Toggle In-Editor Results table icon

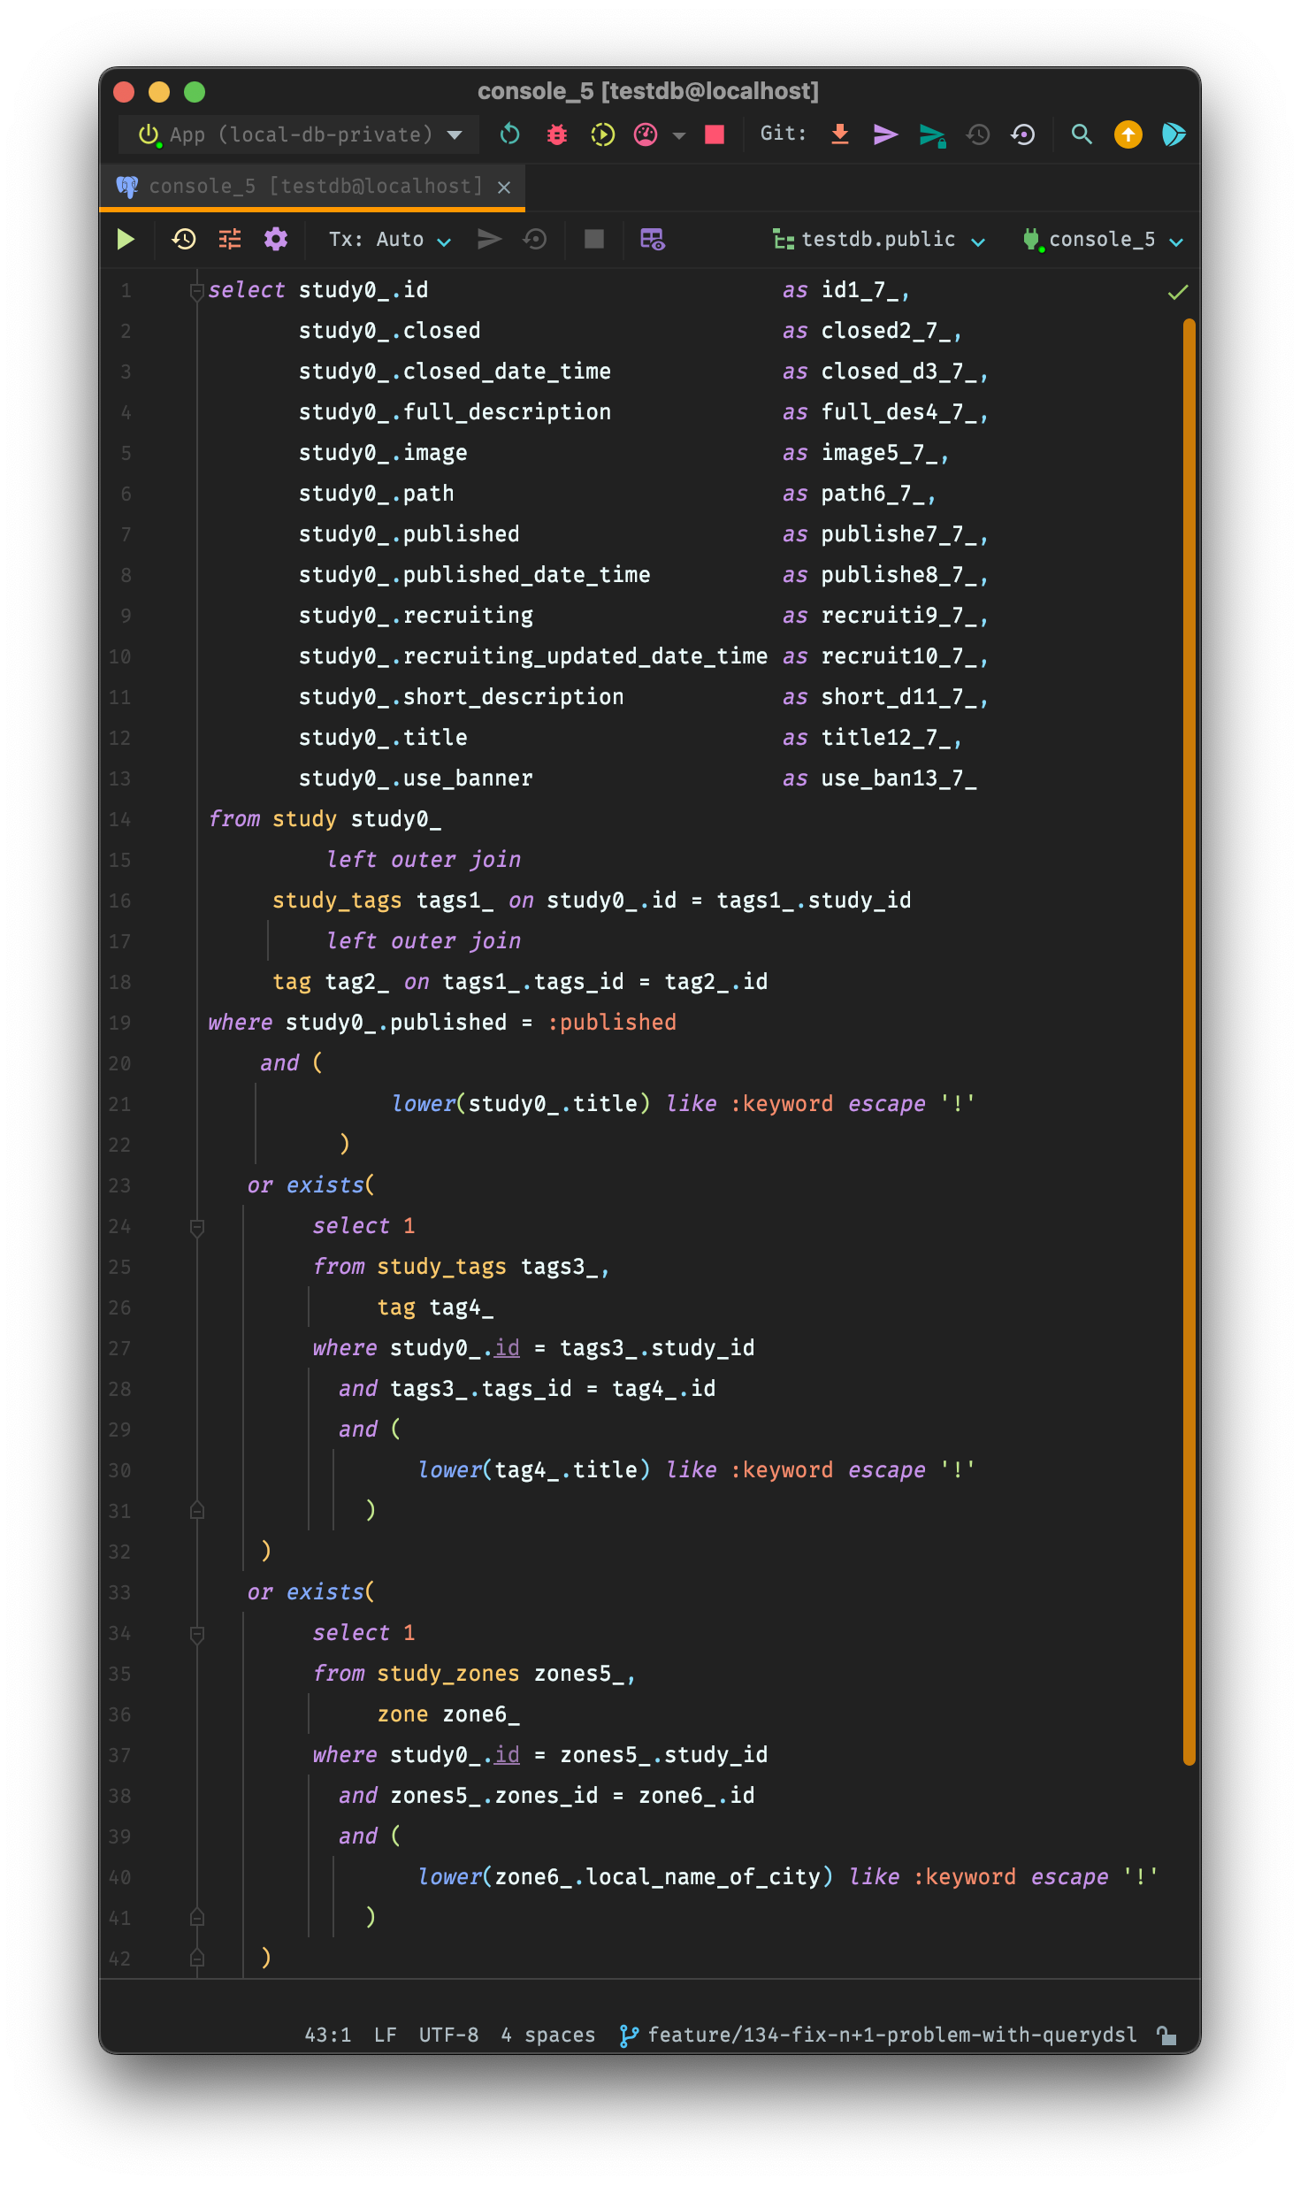tap(653, 239)
